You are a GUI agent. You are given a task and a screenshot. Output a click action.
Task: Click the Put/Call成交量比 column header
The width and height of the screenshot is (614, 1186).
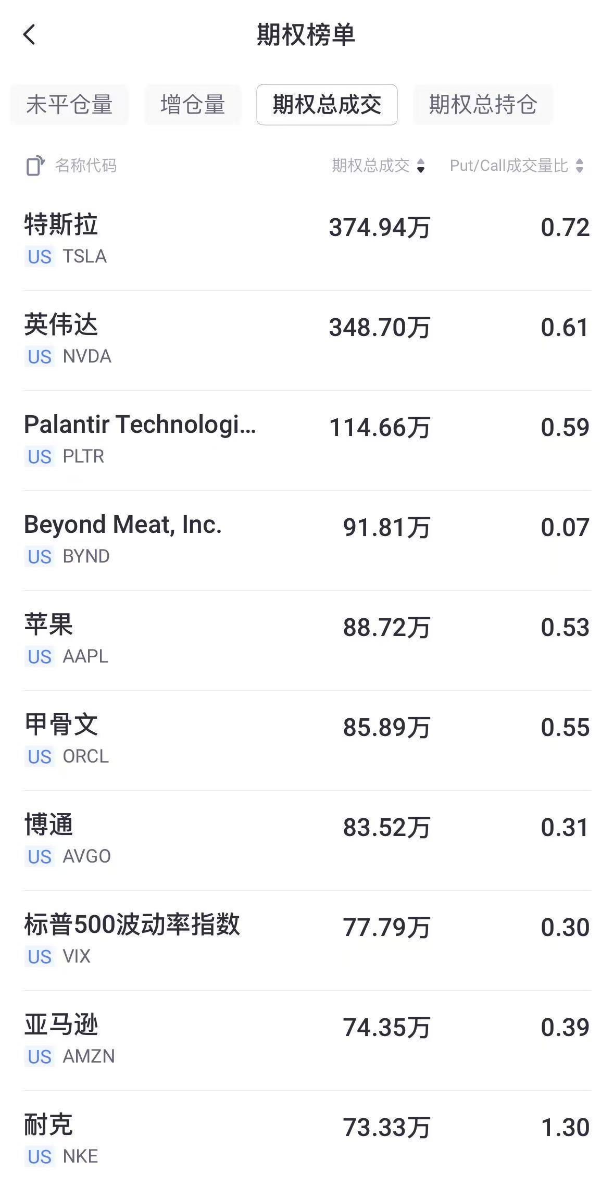click(509, 166)
